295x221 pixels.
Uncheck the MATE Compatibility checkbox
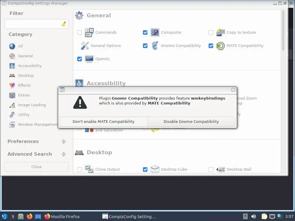(x=211, y=46)
